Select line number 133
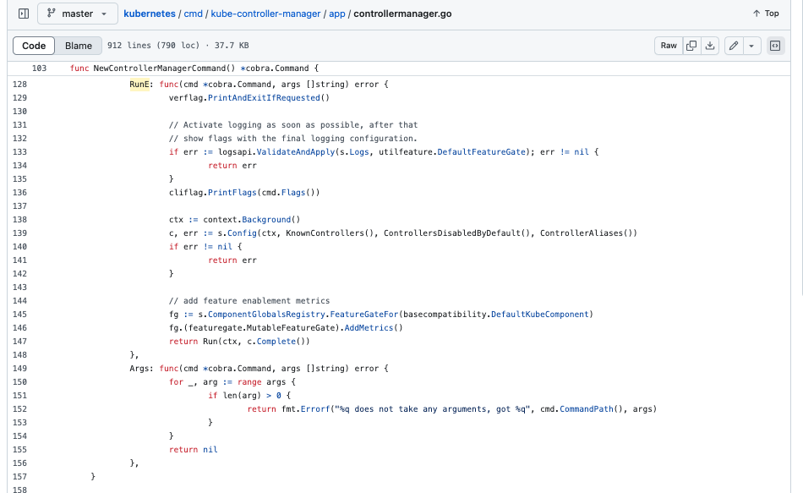 pos(19,151)
